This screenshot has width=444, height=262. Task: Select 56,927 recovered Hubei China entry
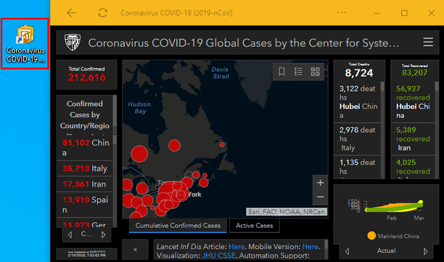413,102
